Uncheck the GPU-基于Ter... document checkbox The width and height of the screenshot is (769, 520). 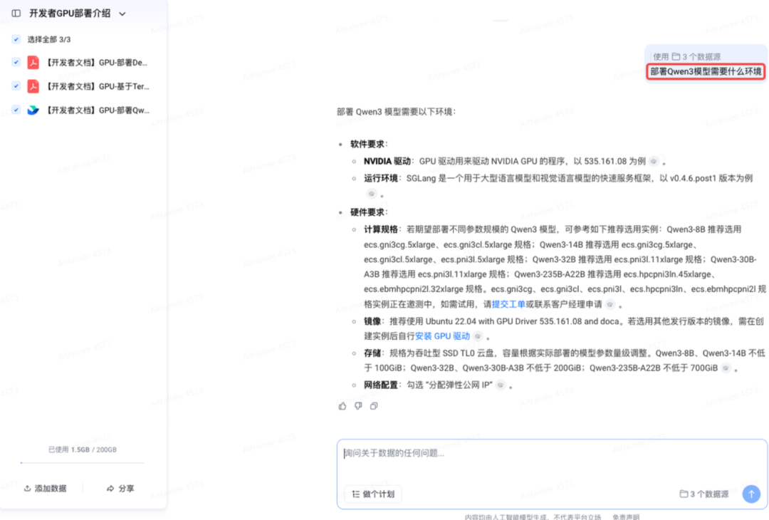pos(16,86)
